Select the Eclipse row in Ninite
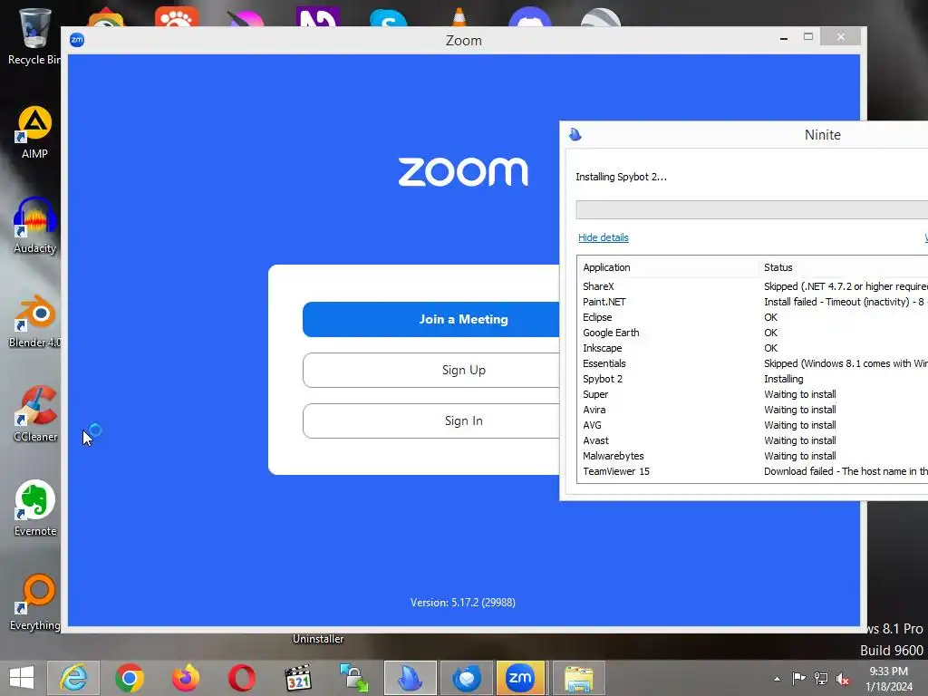The height and width of the screenshot is (696, 928). click(x=752, y=317)
